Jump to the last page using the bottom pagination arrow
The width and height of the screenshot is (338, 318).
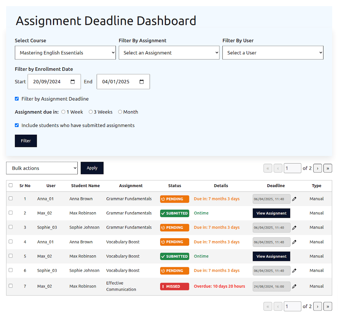(x=327, y=307)
